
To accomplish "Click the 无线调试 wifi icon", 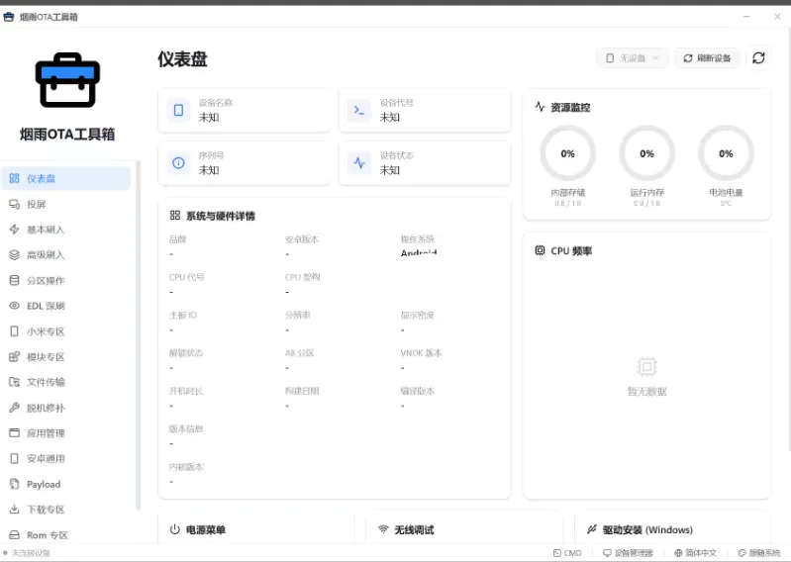I will tap(383, 529).
